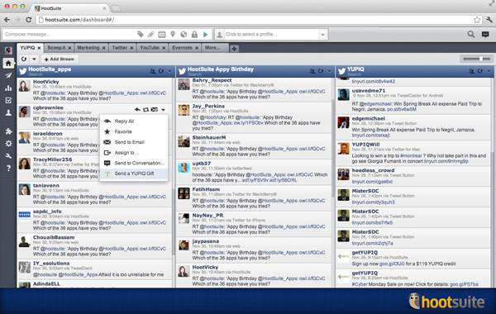Viewport: 496px width, 314px height.
Task: Close the YUPIQ tab
Action: pyautogui.click(x=39, y=48)
